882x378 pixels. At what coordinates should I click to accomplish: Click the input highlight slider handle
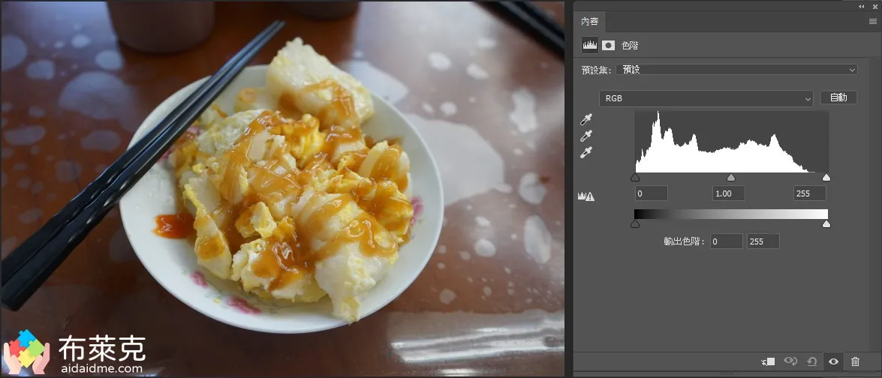point(826,178)
